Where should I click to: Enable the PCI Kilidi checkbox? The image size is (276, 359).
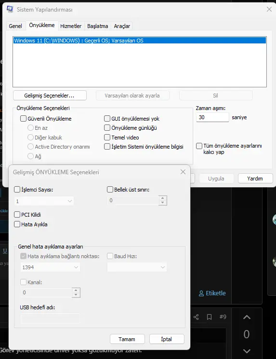tap(17, 215)
